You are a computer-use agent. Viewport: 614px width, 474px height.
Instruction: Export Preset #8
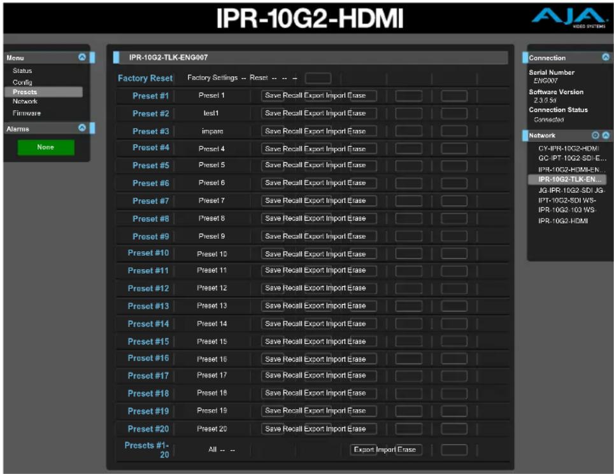tap(314, 218)
